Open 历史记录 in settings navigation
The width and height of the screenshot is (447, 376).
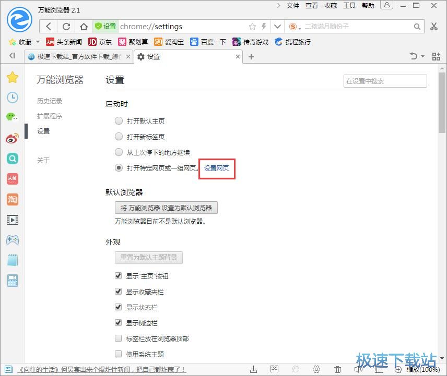pyautogui.click(x=50, y=101)
